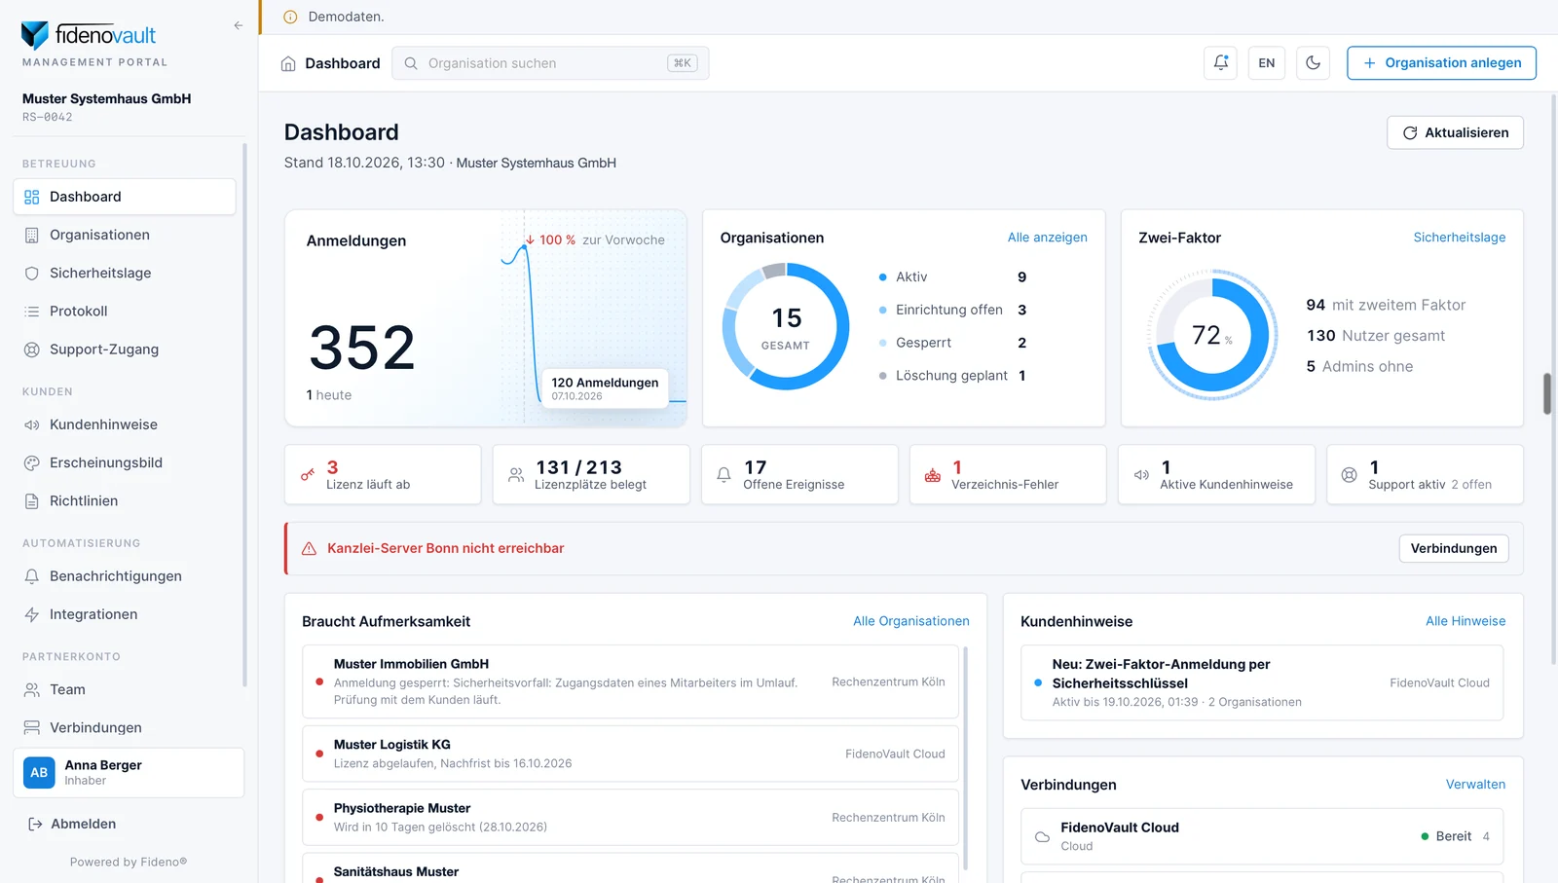Click the Benachrichtigungen bell icon in the sidebar
Image resolution: width=1558 pixels, height=883 pixels.
pos(32,576)
